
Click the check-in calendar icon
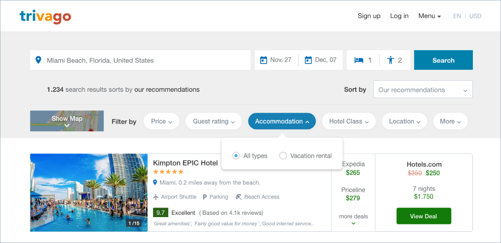(263, 60)
